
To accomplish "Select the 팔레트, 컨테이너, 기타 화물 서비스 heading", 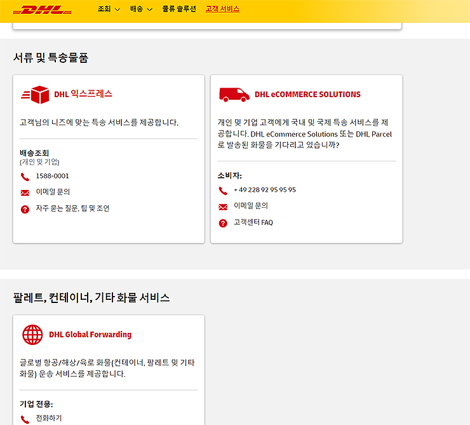I will click(91, 297).
